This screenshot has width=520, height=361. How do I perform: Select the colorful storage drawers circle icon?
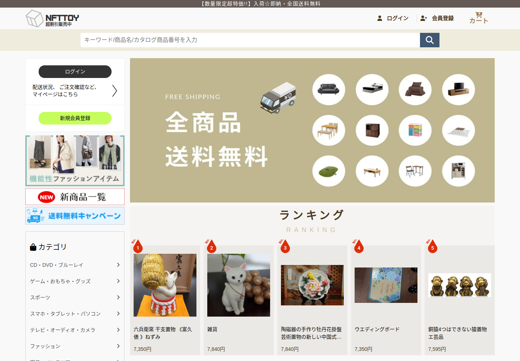coord(415,130)
